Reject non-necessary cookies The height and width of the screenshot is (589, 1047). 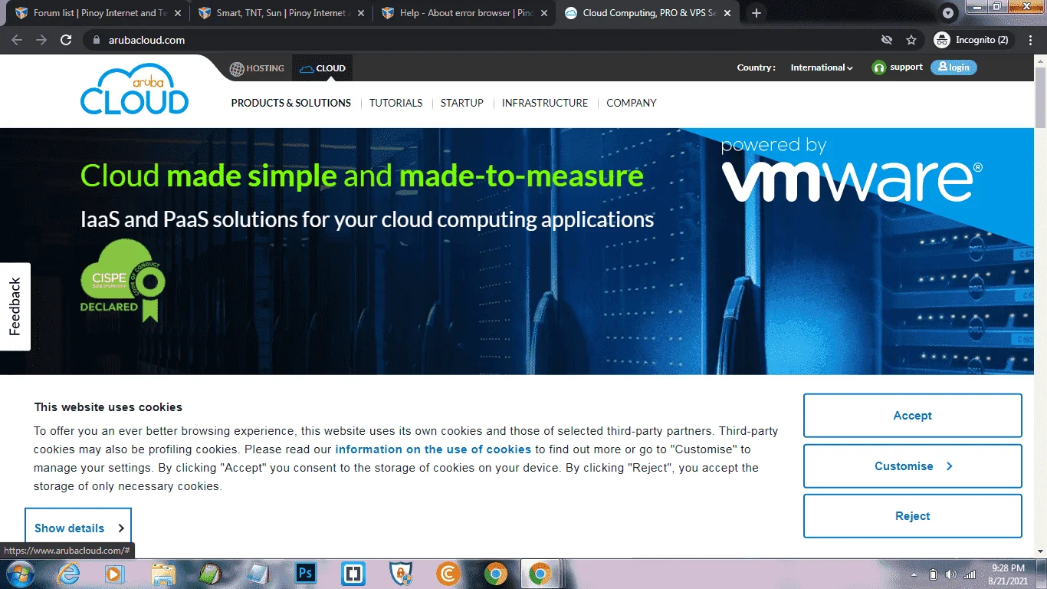(913, 516)
